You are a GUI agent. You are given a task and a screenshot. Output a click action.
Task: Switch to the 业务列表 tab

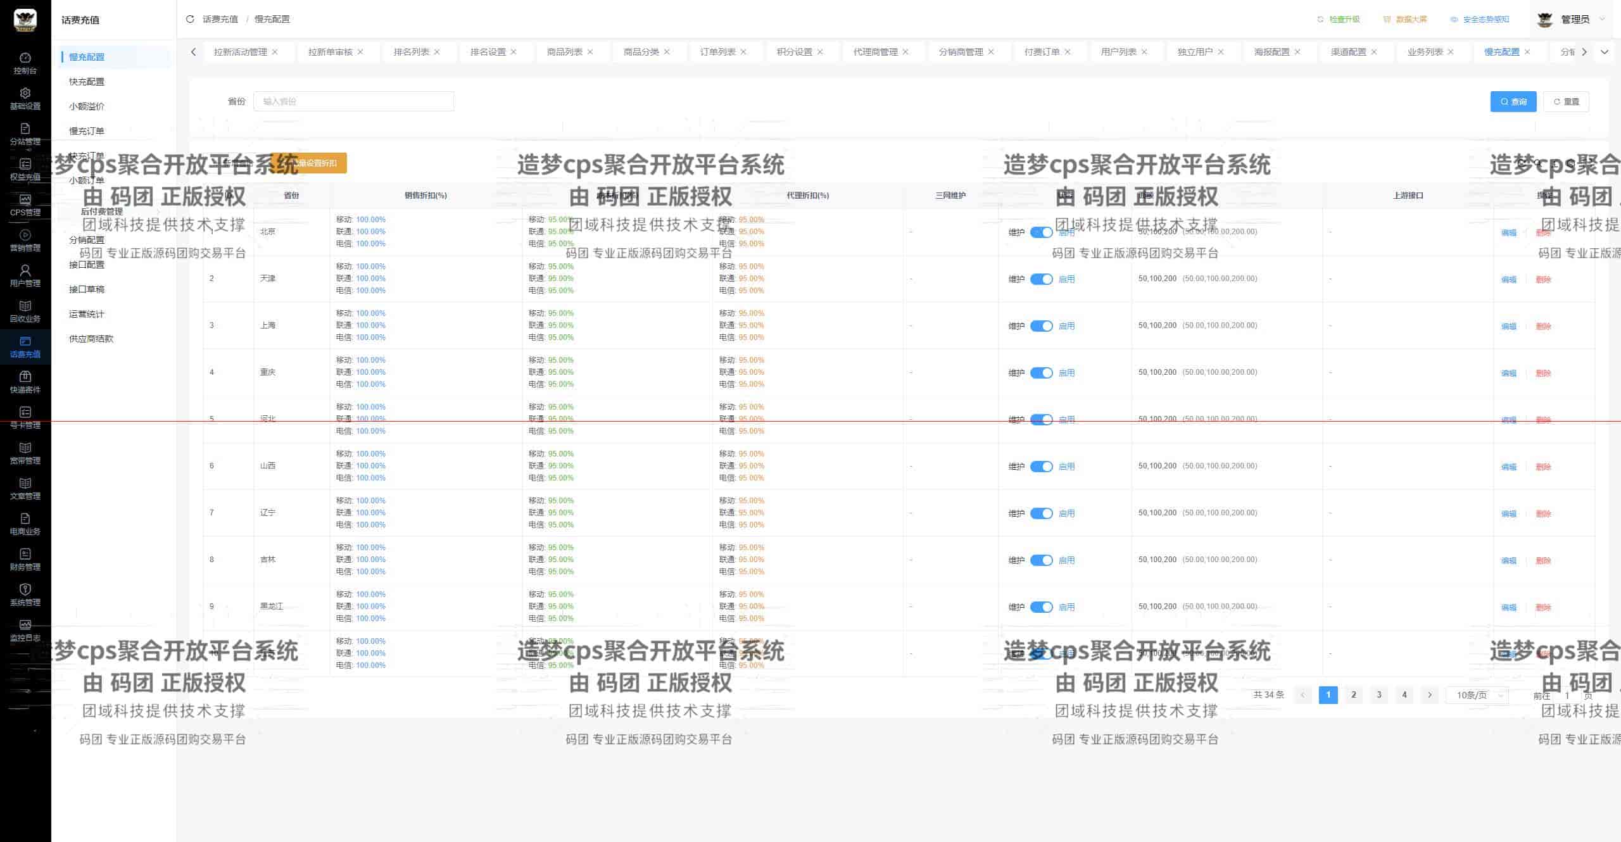click(1425, 52)
